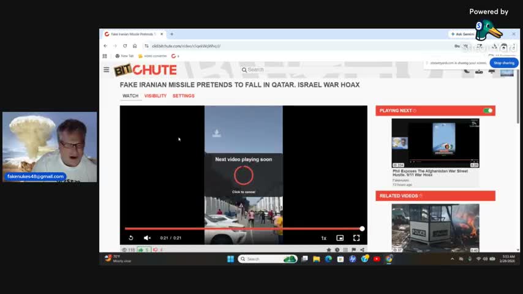523x294 pixels.
Task: Click the BitChute search field
Action: click(276, 70)
